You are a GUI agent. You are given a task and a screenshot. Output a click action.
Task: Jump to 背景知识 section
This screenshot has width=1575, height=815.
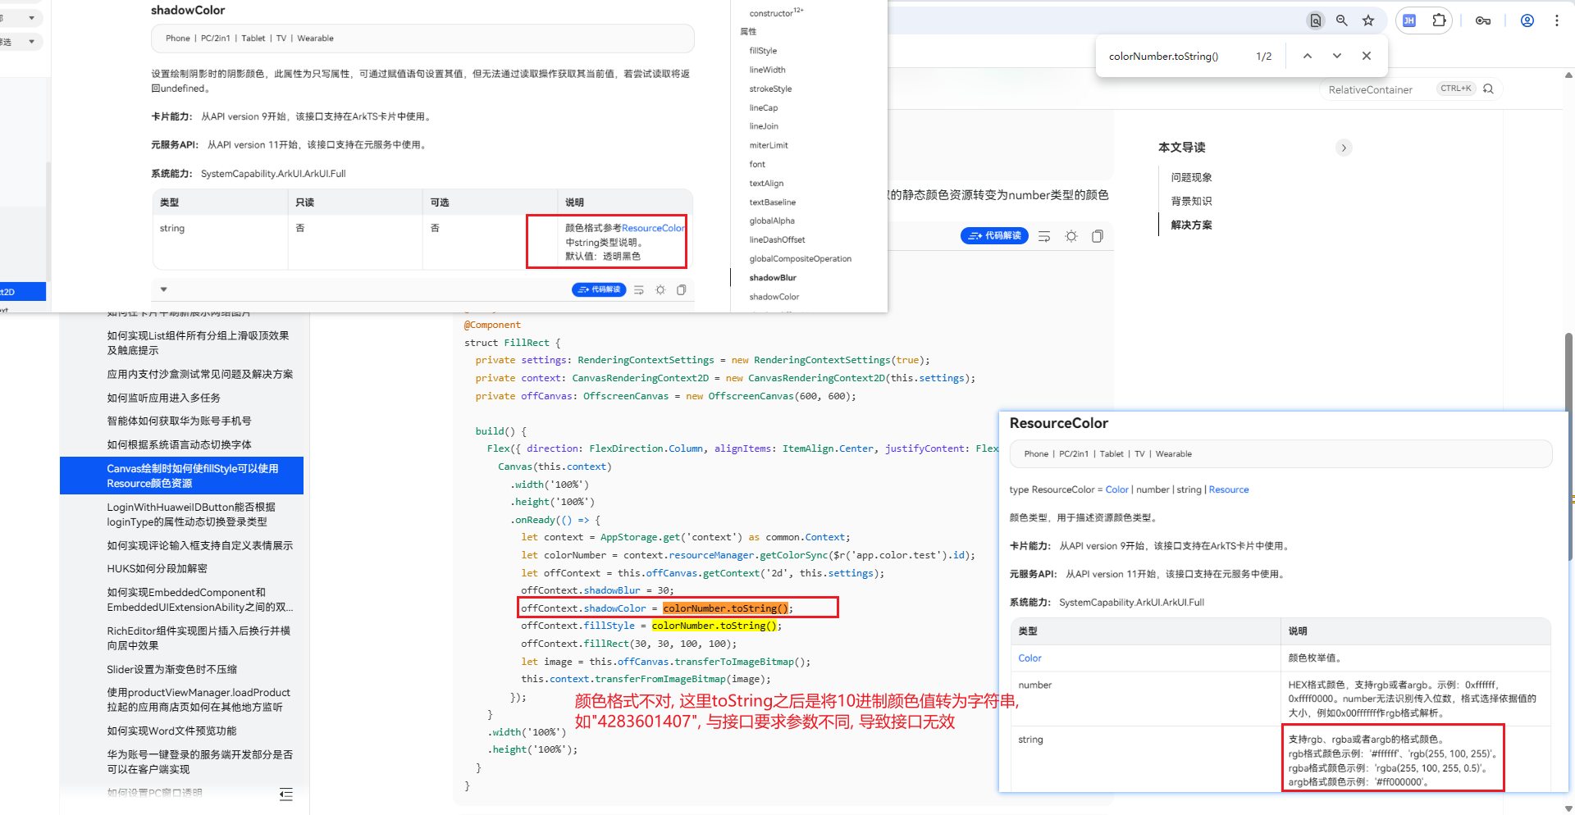[x=1191, y=201]
